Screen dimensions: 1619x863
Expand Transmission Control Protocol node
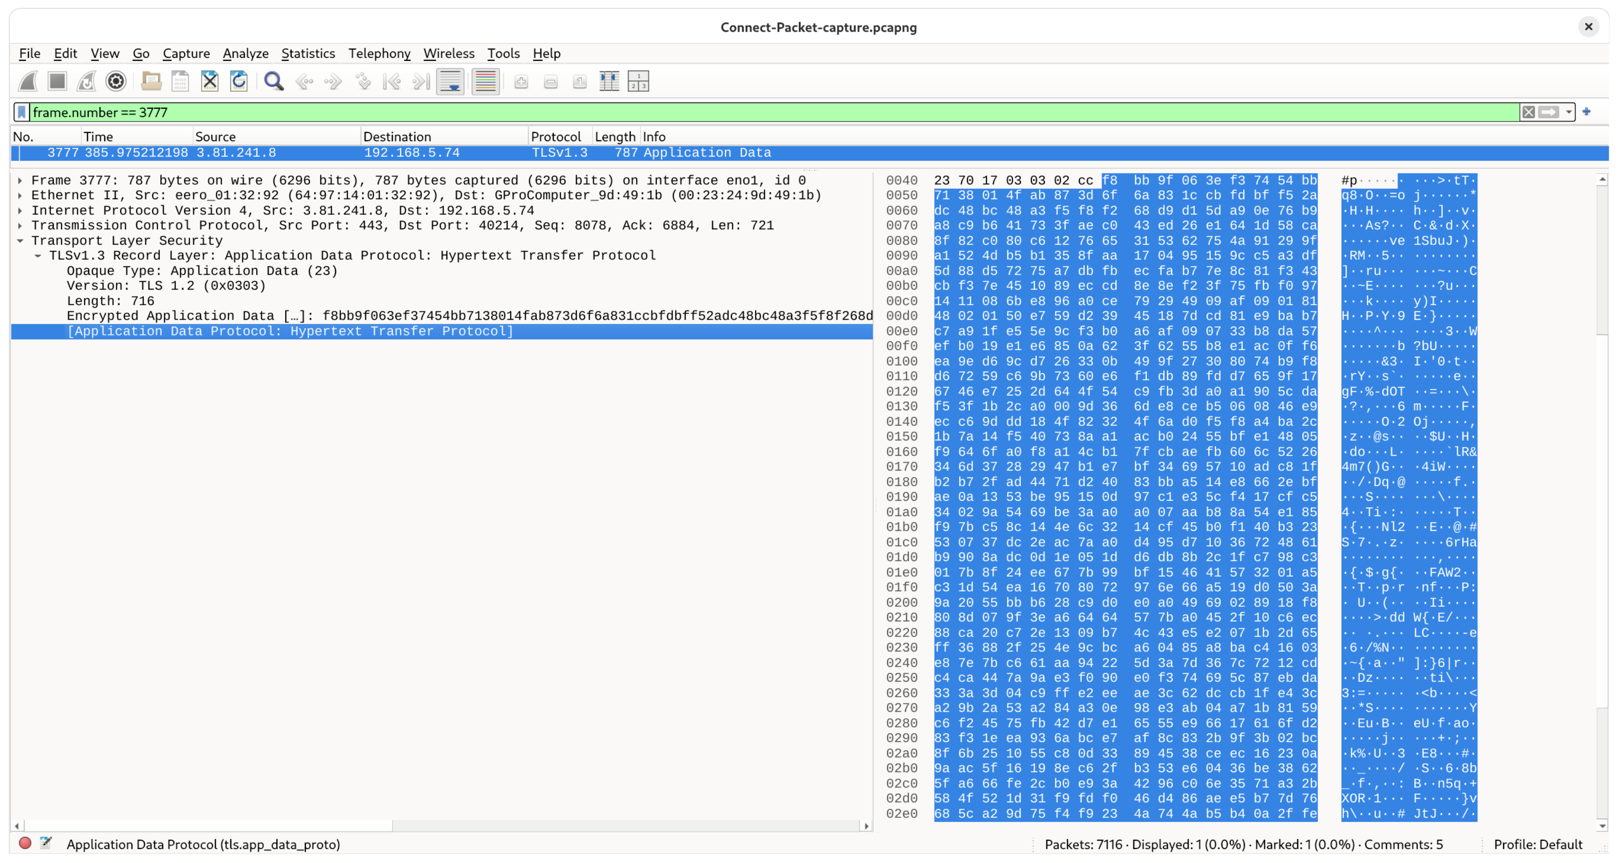click(20, 225)
